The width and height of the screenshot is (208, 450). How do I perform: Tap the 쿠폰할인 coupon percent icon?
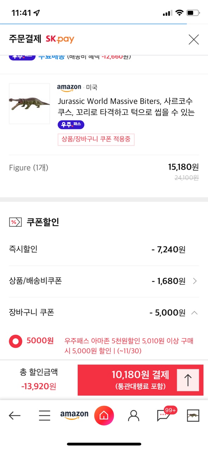pyautogui.click(x=14, y=222)
